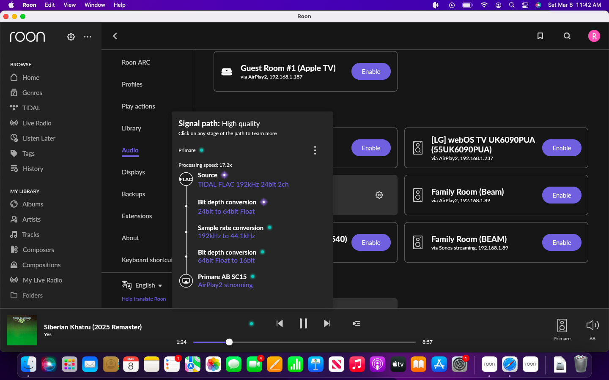
Task: Open the three-dot sidebar options menu
Action: 88,37
